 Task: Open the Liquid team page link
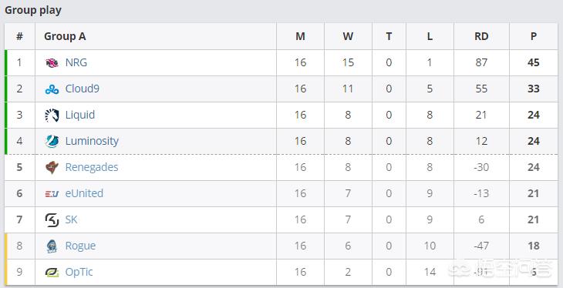point(80,116)
